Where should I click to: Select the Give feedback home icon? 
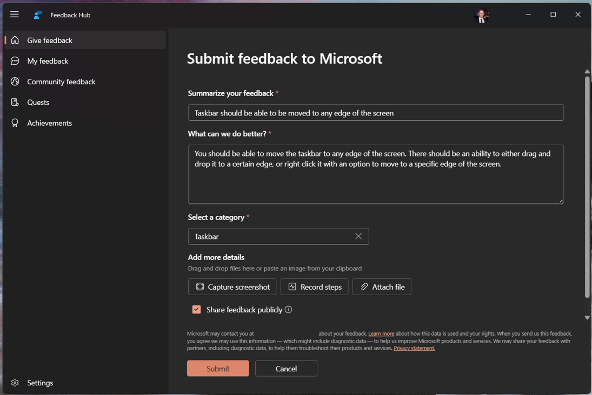pos(15,40)
